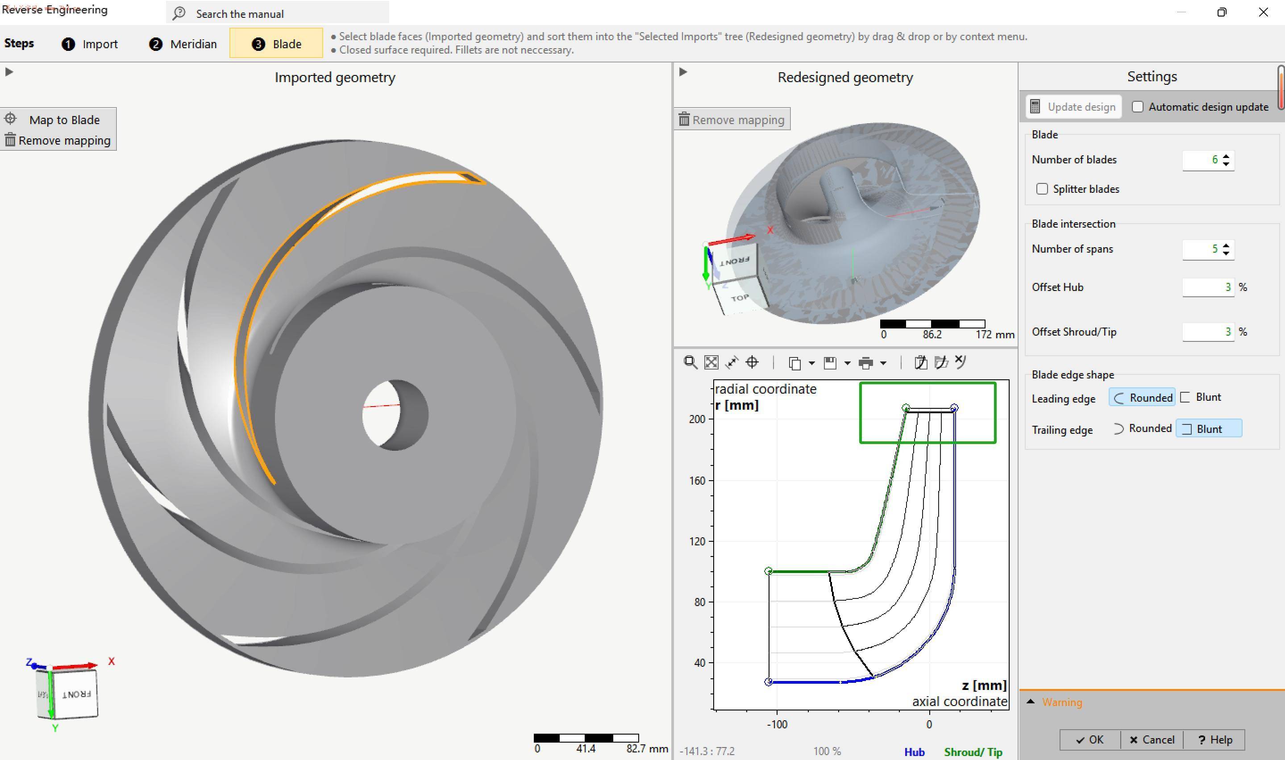This screenshot has width=1285, height=760.
Task: Click trash icon beside Remove mapping in Imported geometry
Action: click(x=10, y=139)
